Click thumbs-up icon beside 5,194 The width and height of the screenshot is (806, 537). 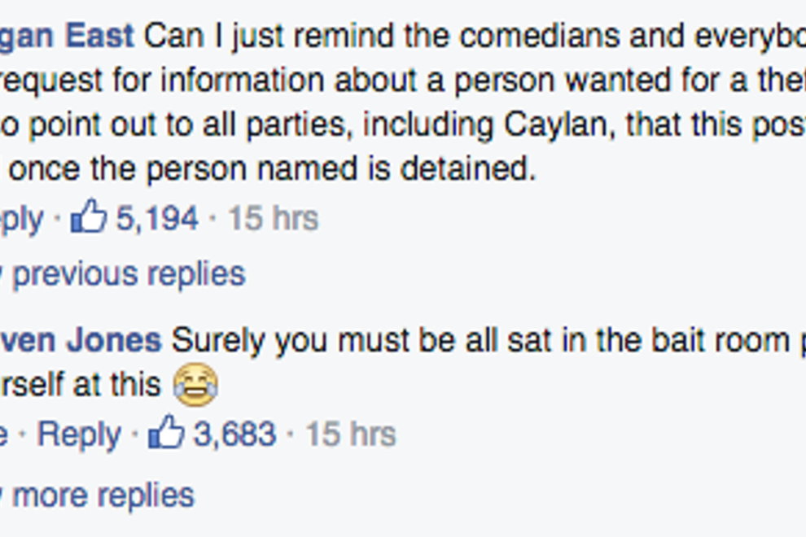pyautogui.click(x=88, y=218)
